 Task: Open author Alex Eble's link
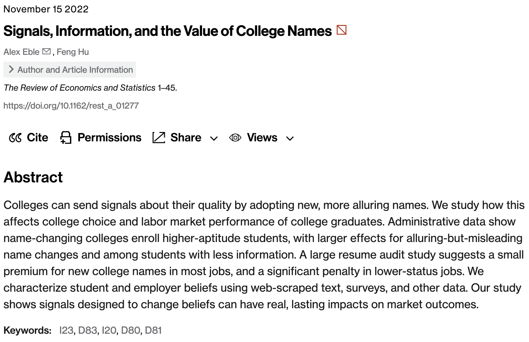pos(21,52)
